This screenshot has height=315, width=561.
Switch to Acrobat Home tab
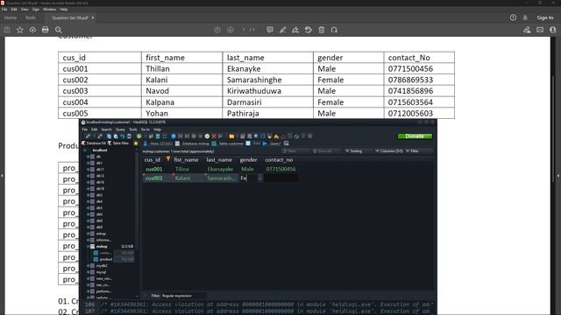click(11, 17)
